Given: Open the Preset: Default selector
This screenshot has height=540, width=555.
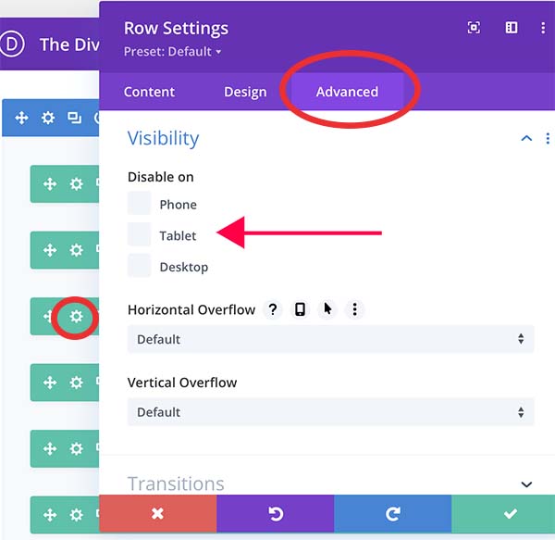Looking at the screenshot, I should [x=173, y=52].
